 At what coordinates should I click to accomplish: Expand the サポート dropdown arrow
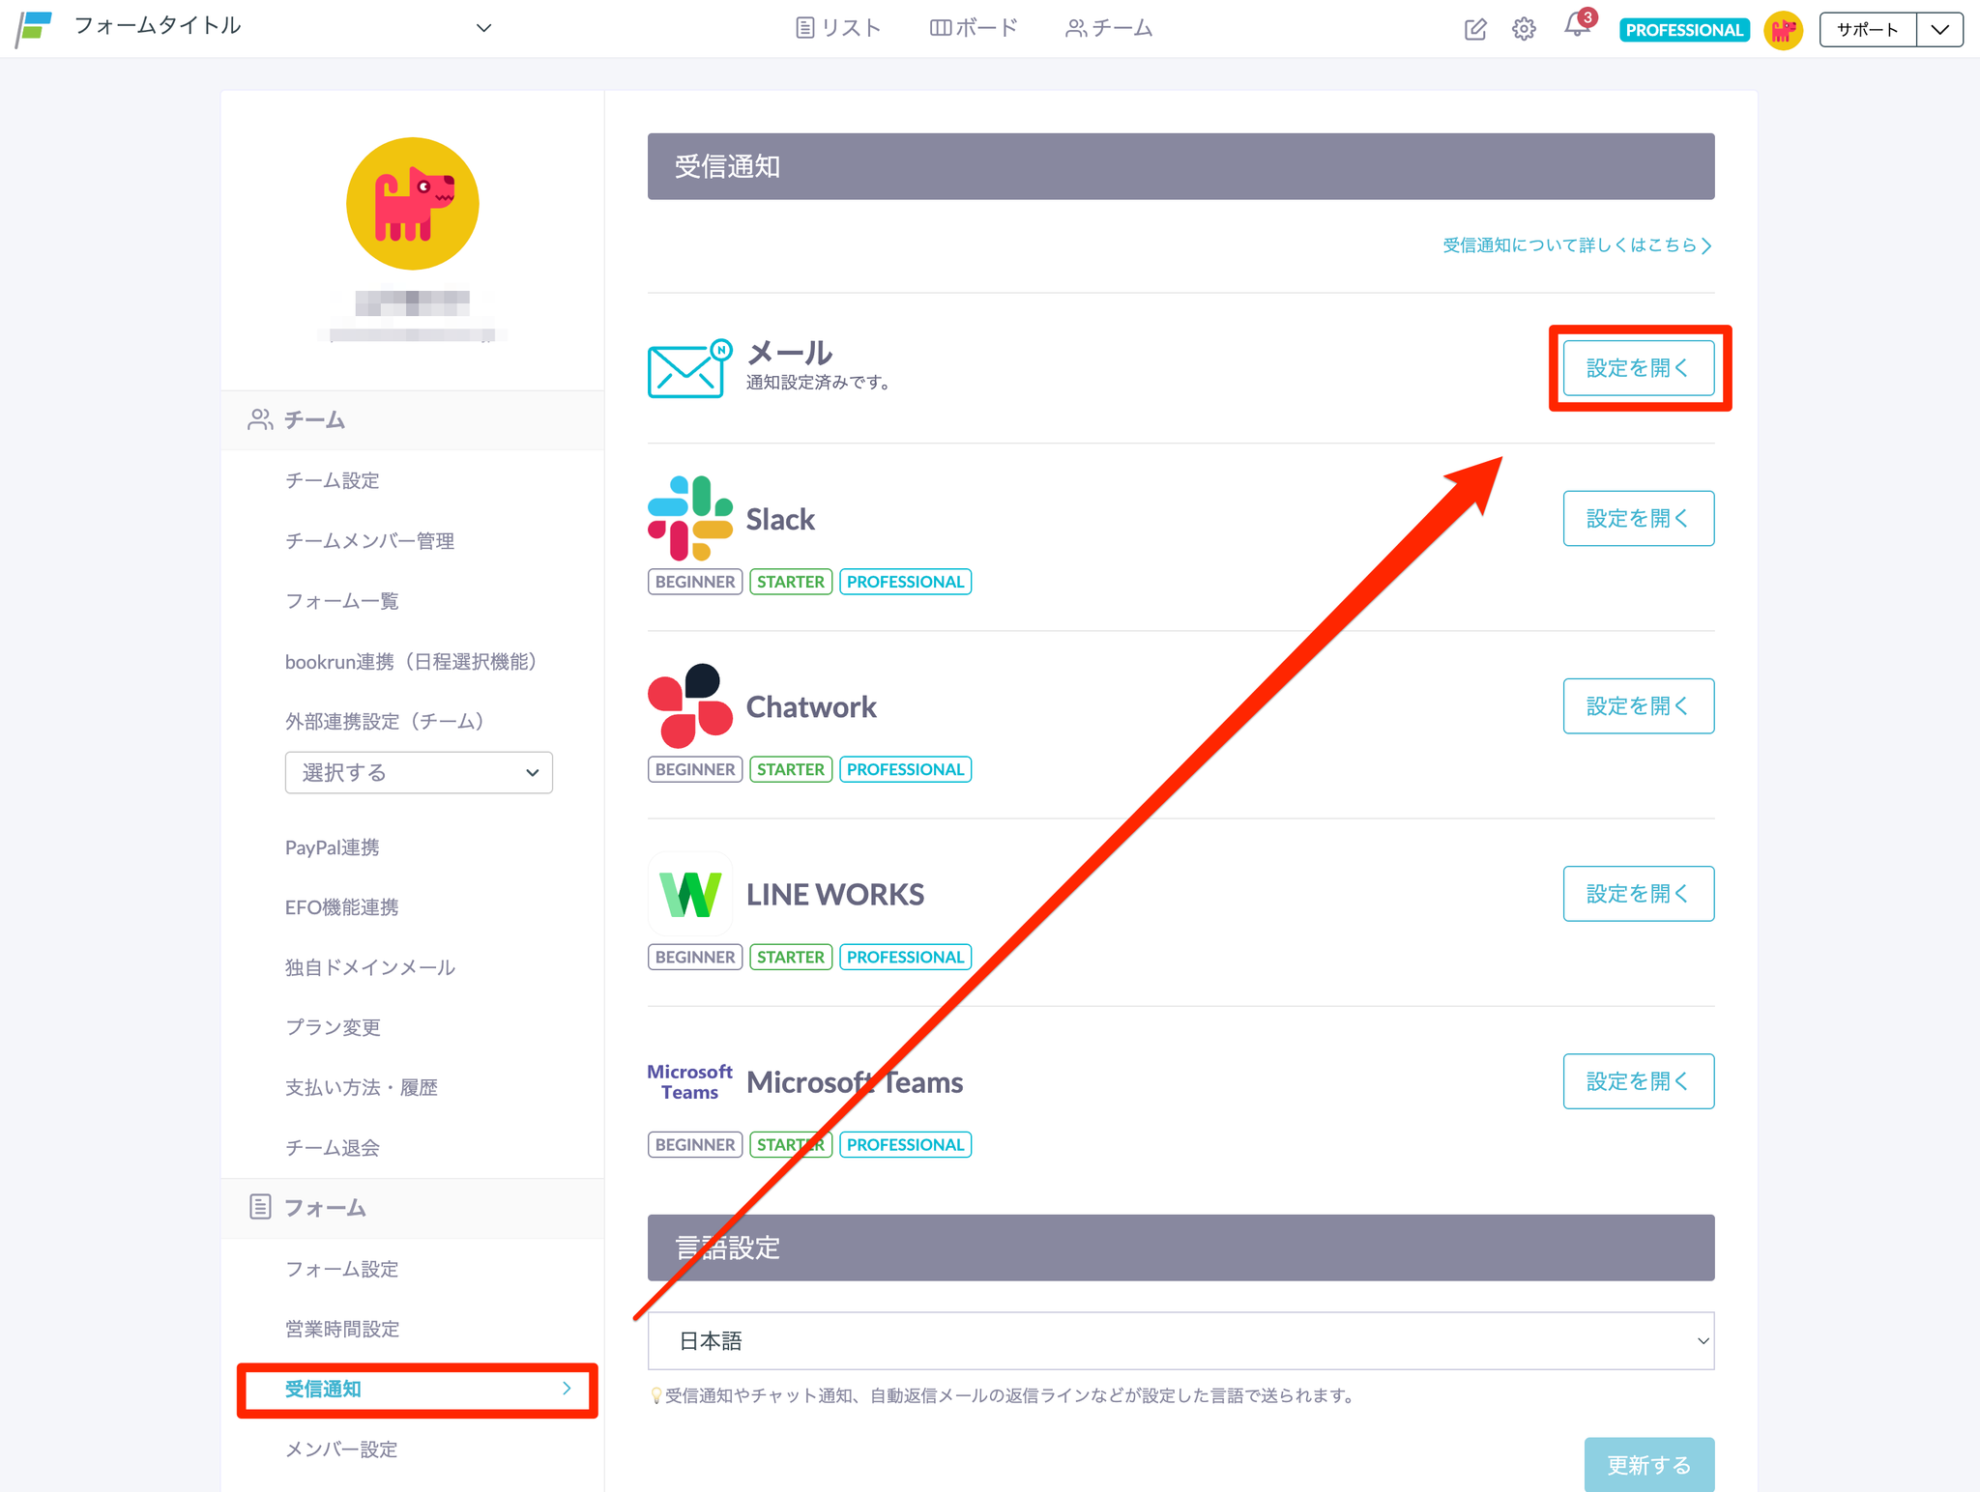(1939, 29)
